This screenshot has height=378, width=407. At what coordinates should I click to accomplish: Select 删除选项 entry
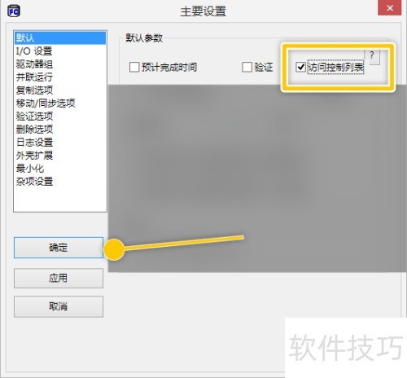click(x=60, y=130)
